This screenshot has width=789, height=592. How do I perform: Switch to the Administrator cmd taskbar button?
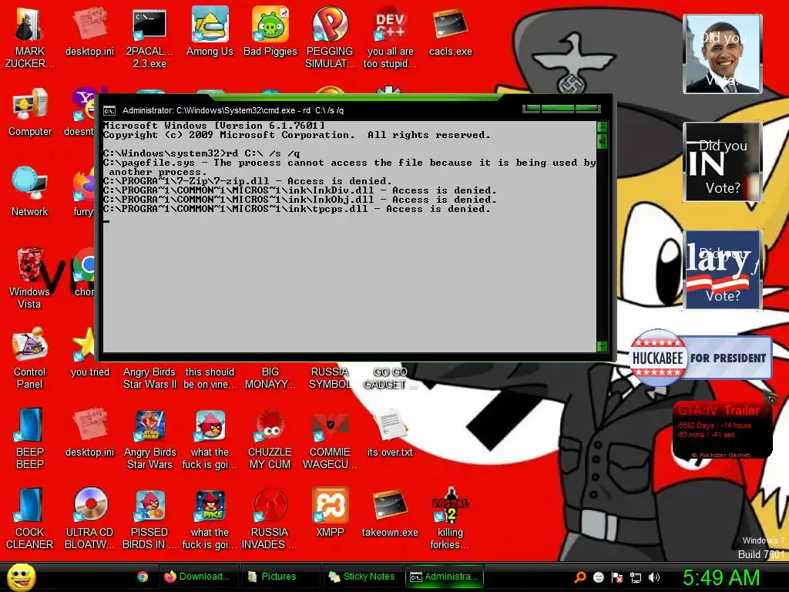click(445, 577)
